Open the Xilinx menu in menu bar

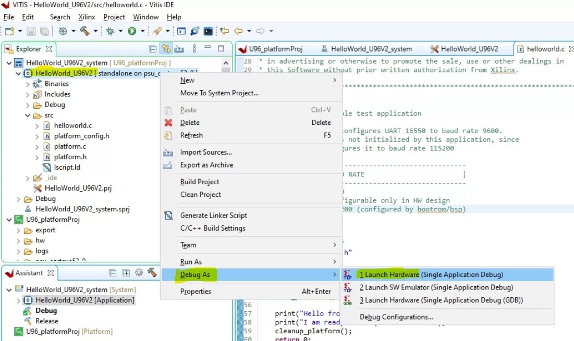(87, 17)
